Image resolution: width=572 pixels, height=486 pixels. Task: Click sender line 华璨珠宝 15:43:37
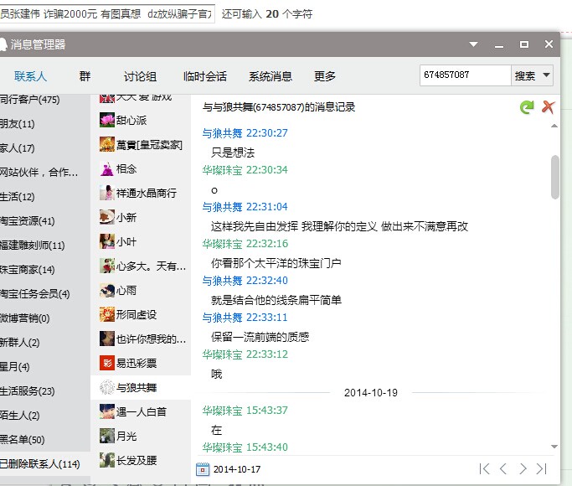[245, 411]
